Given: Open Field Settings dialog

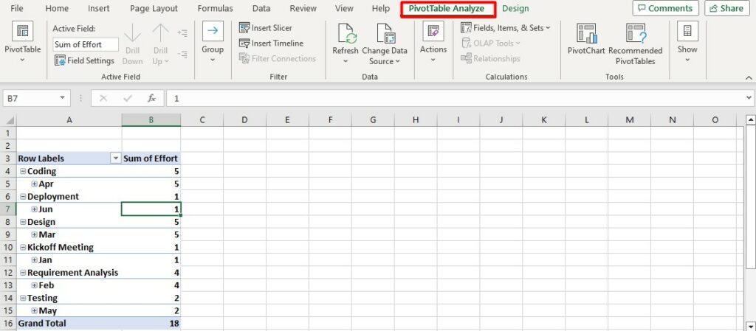Looking at the screenshot, I should click(x=84, y=60).
